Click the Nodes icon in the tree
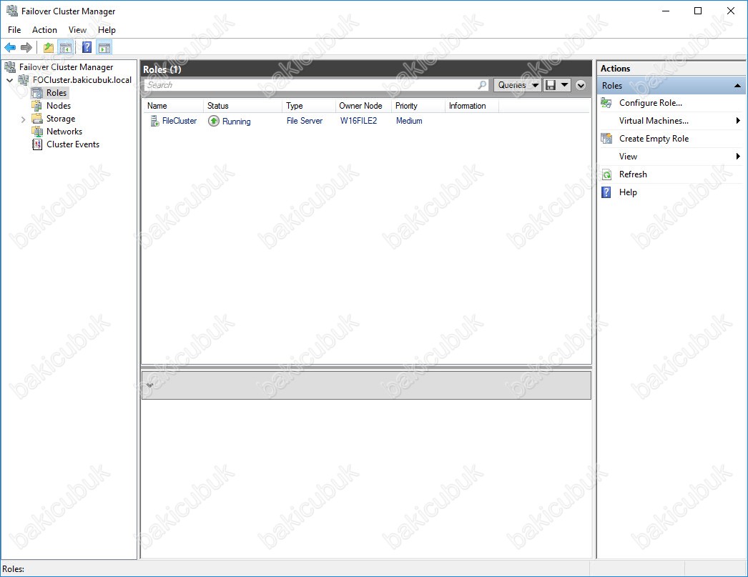The image size is (748, 577). [x=36, y=106]
